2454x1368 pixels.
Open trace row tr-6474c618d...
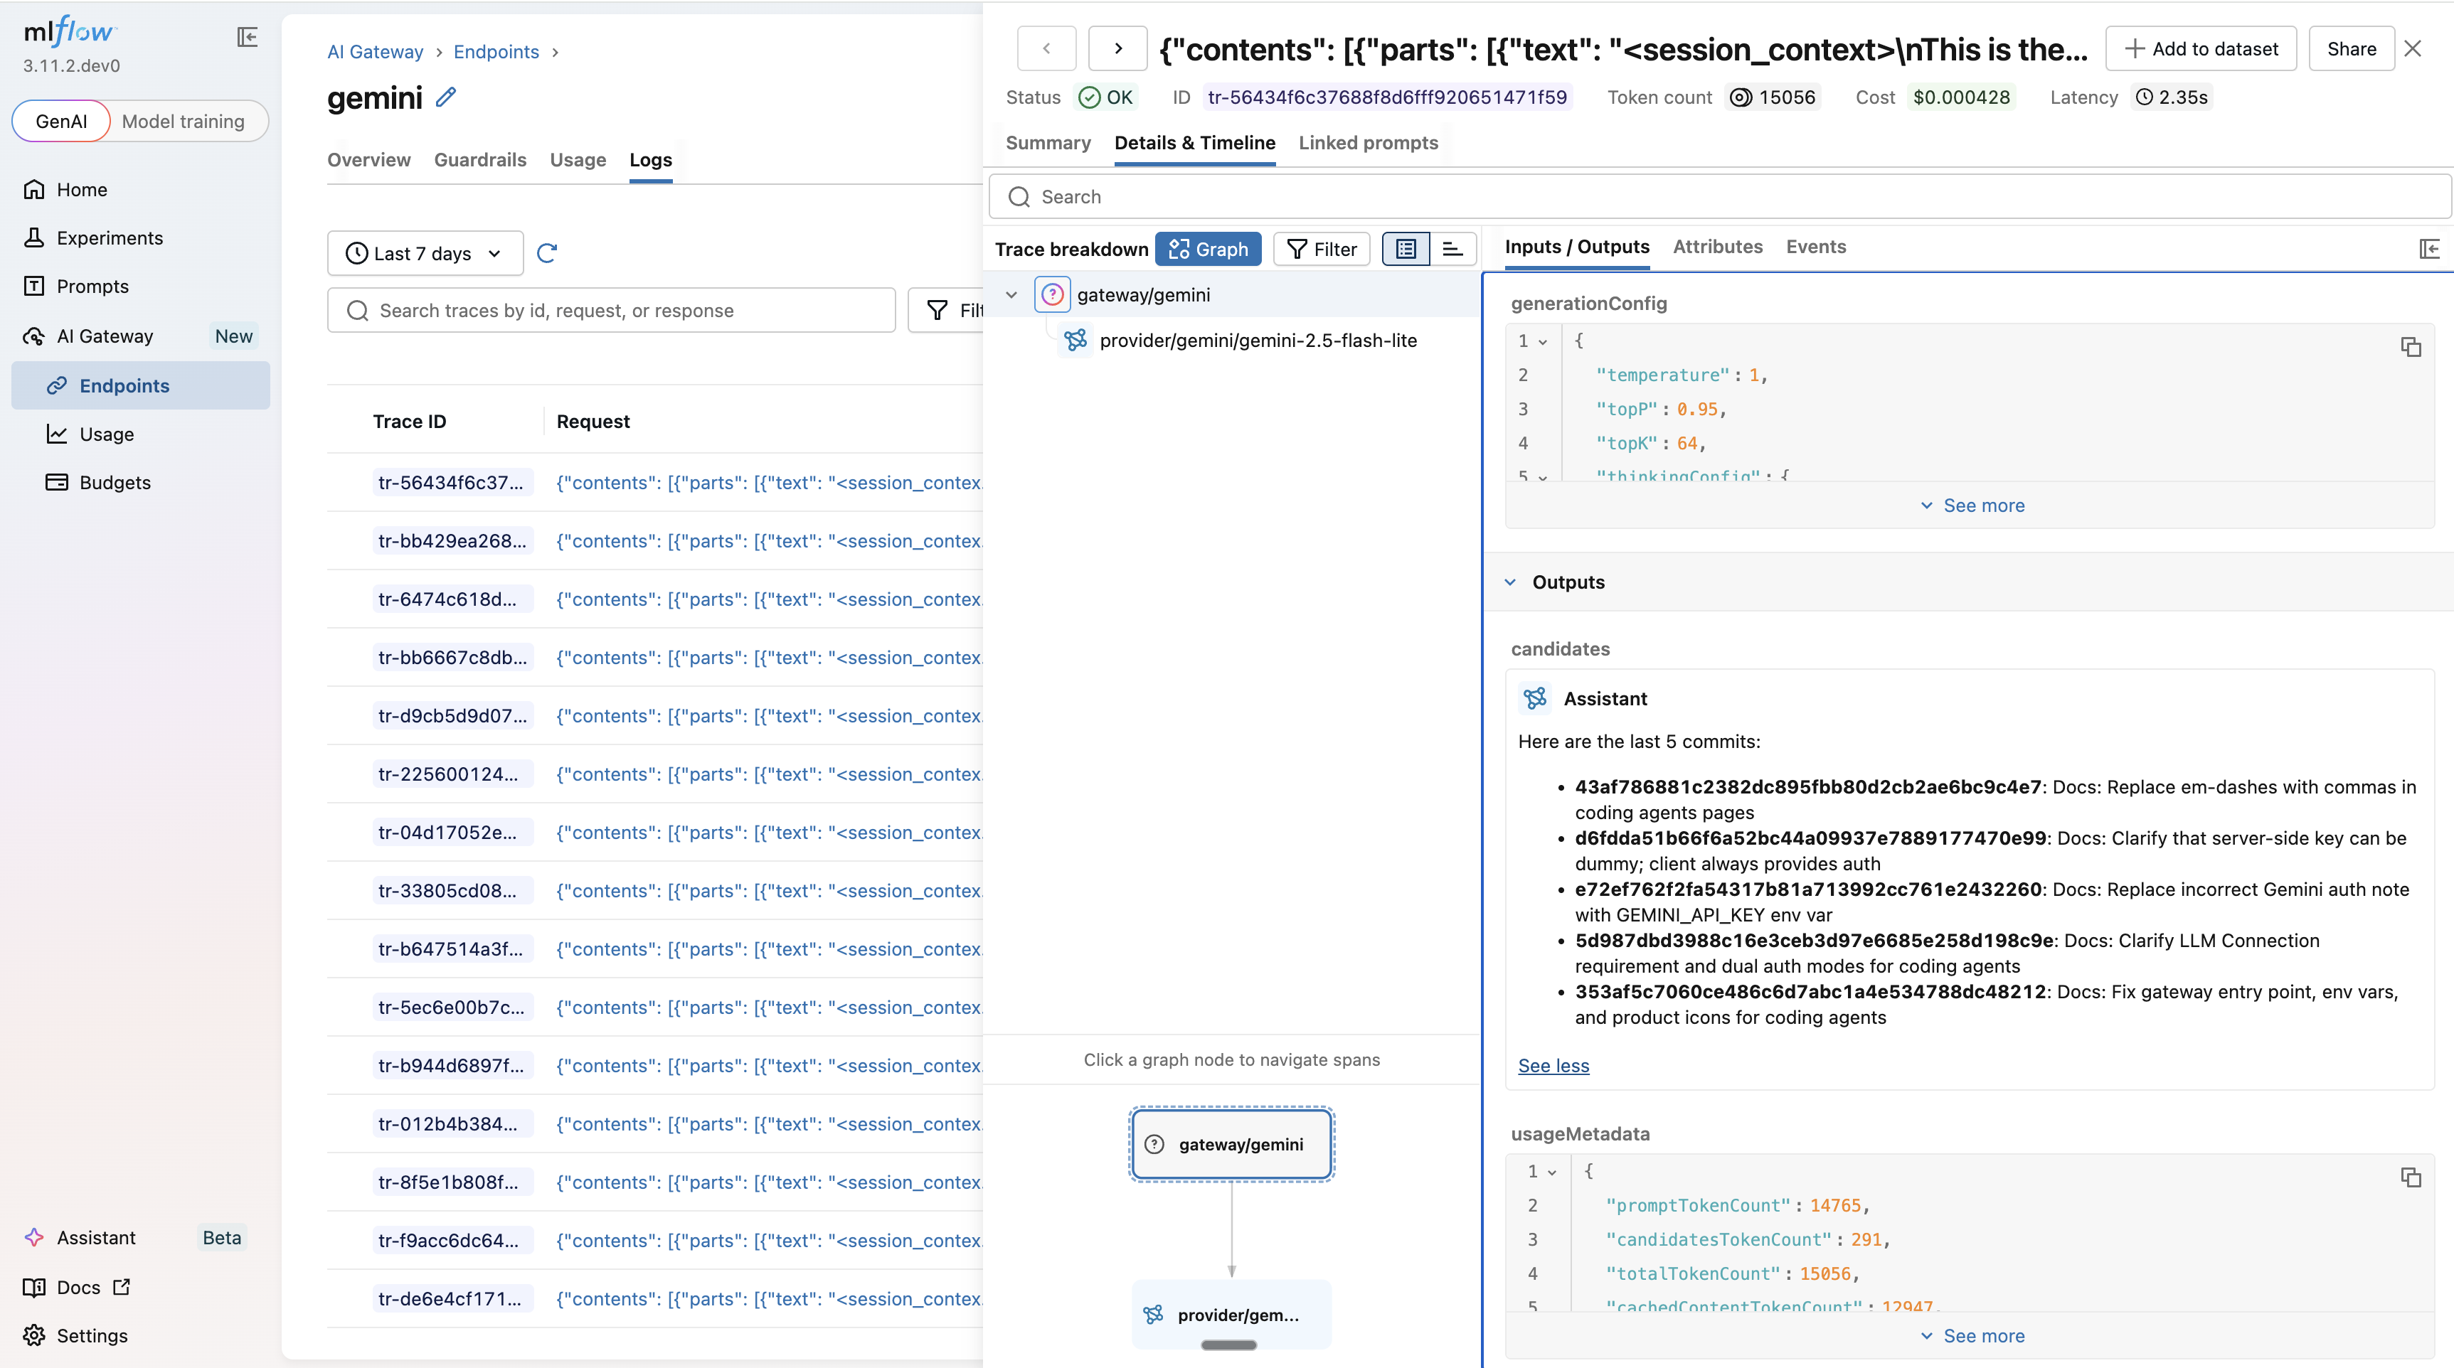coord(447,599)
